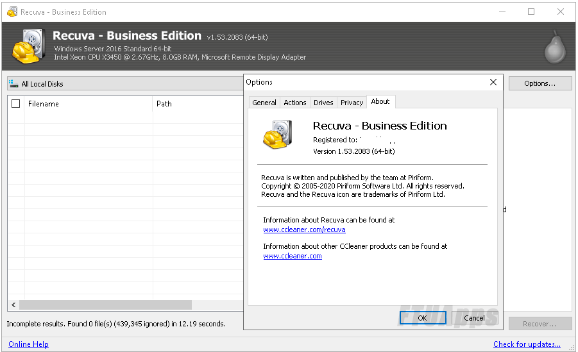Image resolution: width=578 pixels, height=352 pixels.
Task: Close the Options dialog with X
Action: click(x=493, y=82)
